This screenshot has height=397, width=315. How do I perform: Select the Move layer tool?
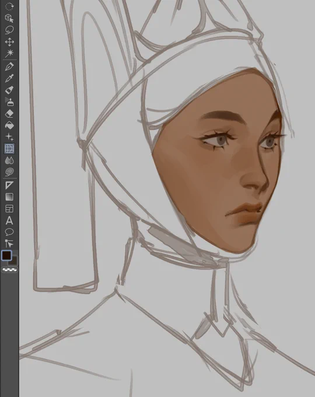[x=9, y=42]
